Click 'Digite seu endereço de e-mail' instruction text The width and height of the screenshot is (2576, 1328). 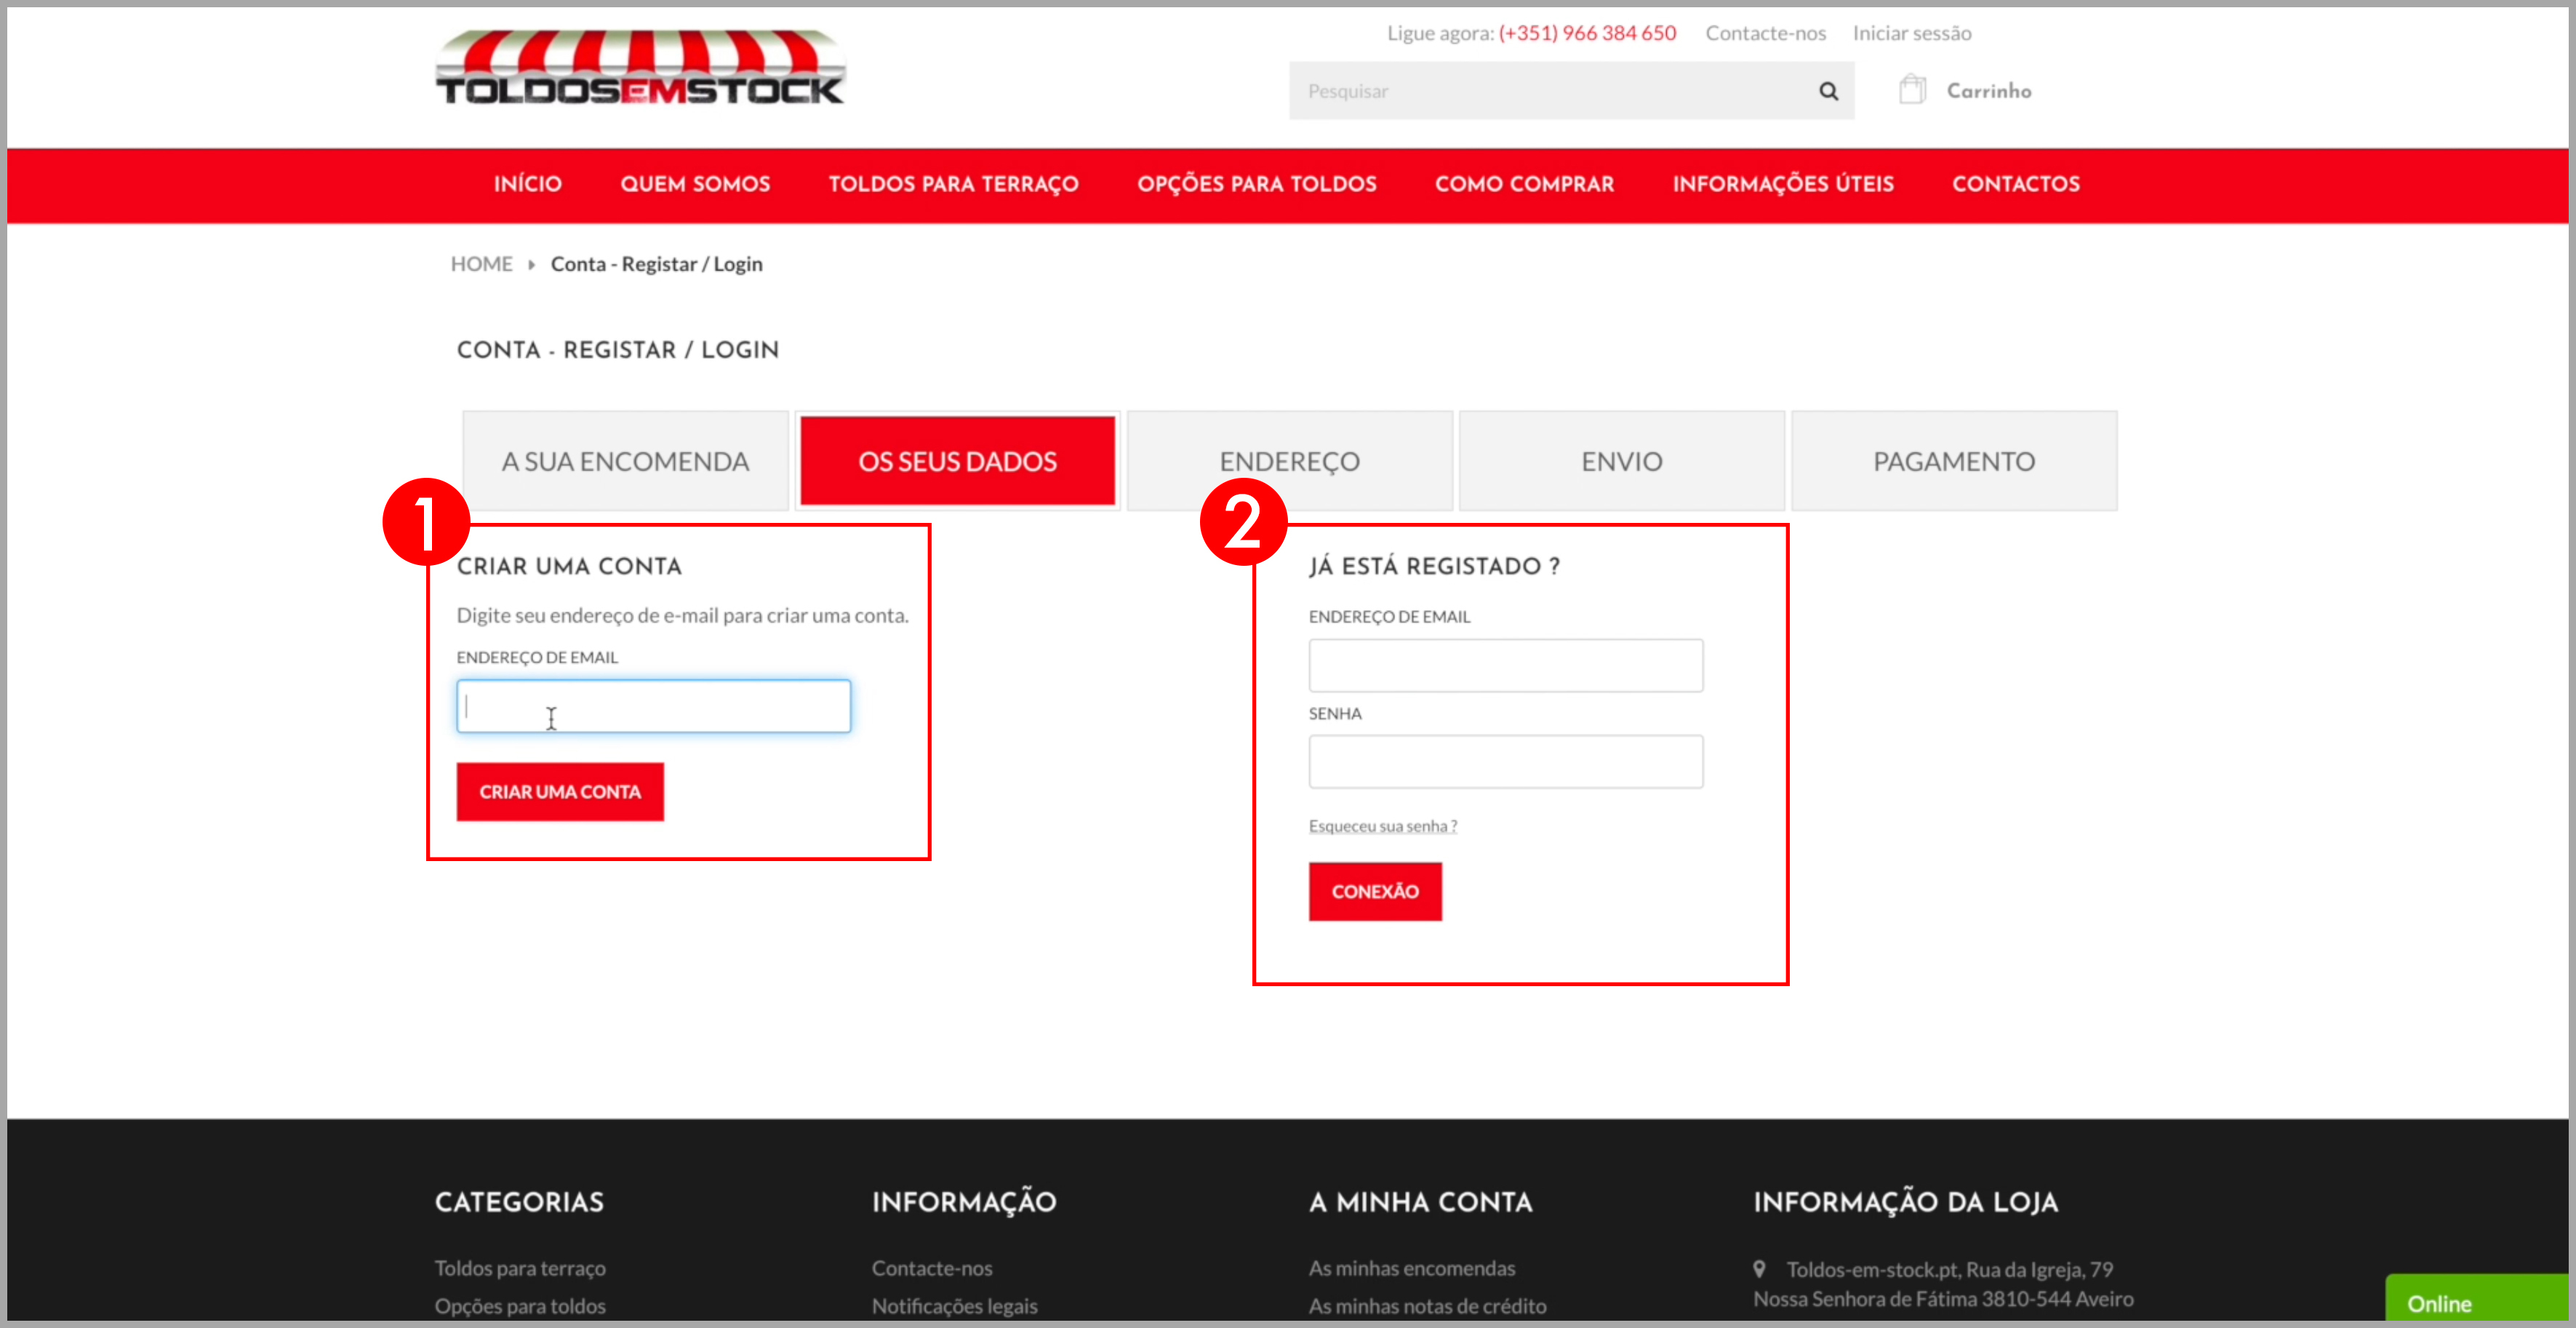682,616
